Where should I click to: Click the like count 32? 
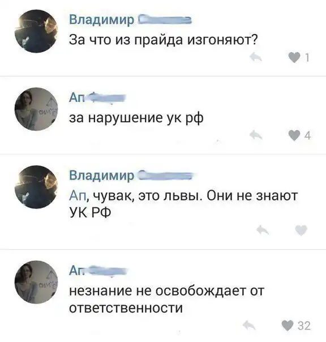(x=304, y=326)
